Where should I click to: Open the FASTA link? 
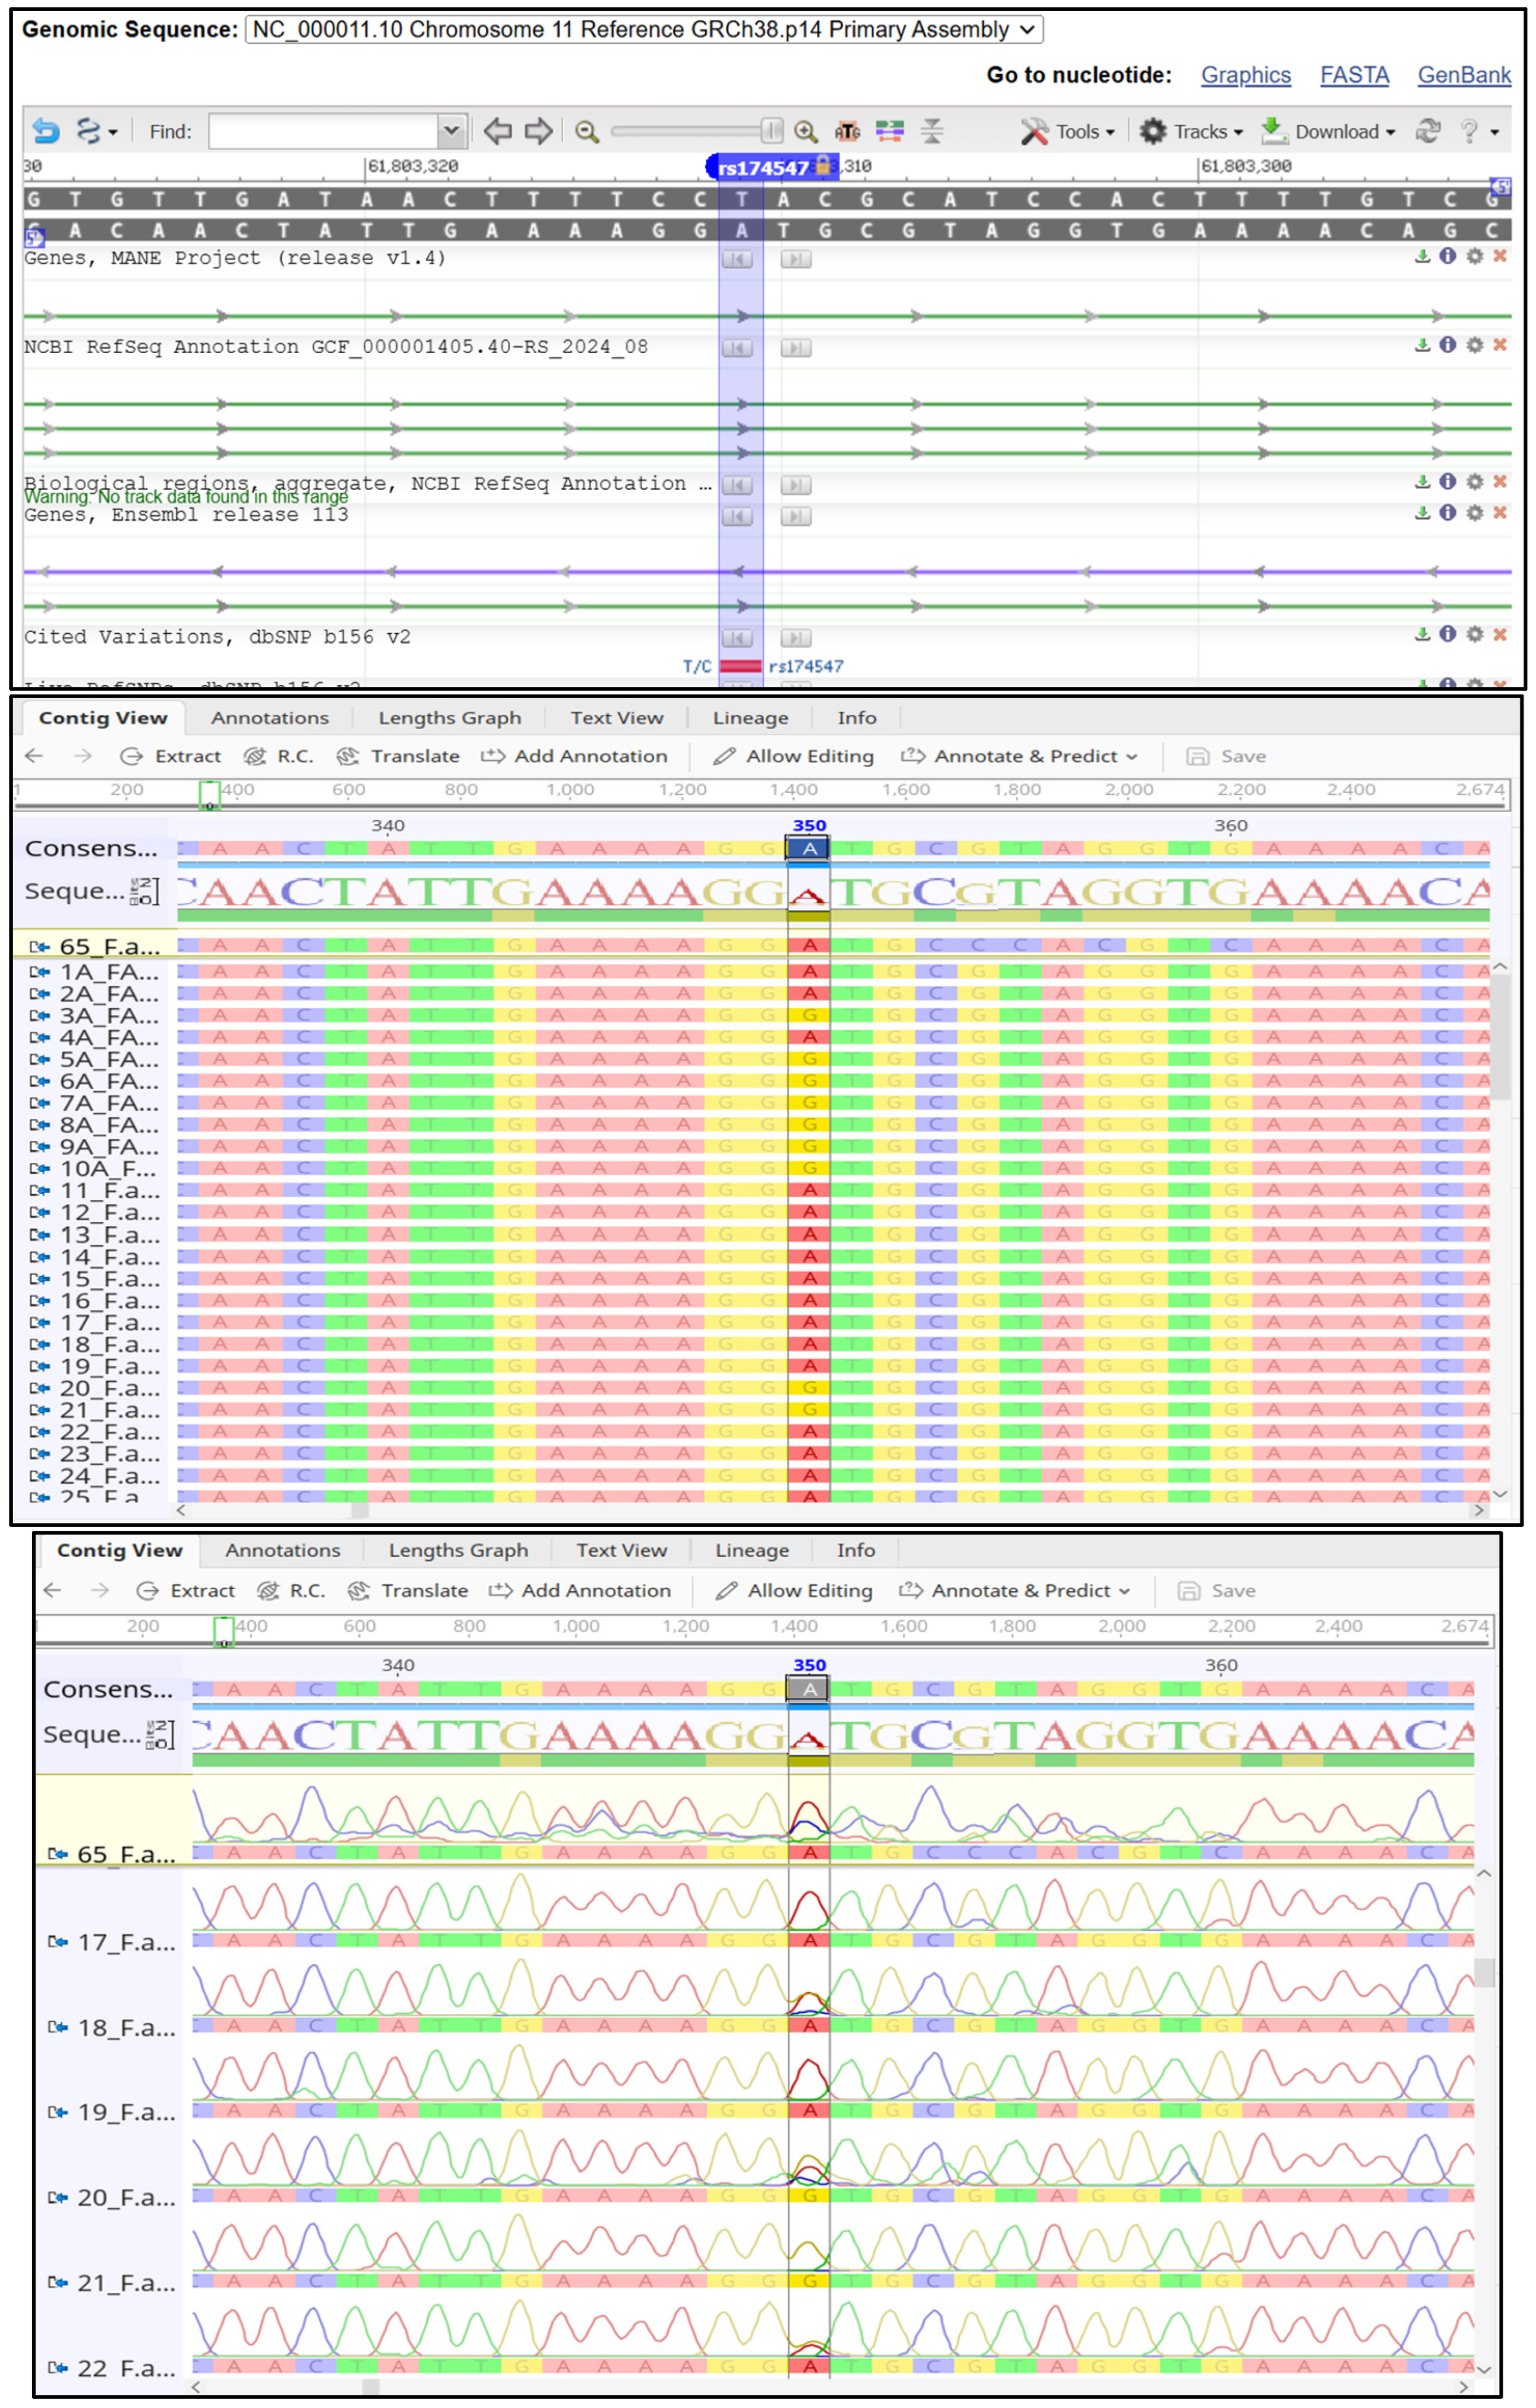(x=1354, y=75)
